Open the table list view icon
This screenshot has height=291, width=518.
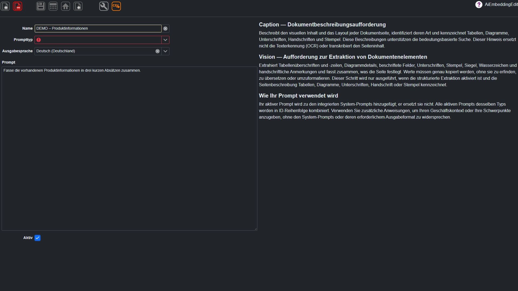click(53, 6)
